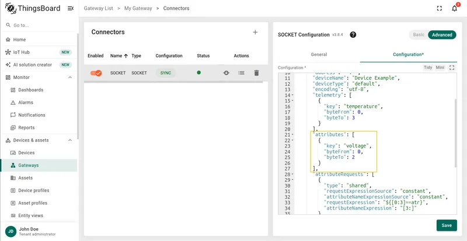
Task: Switch to Basic configuration mode
Action: pyautogui.click(x=419, y=35)
